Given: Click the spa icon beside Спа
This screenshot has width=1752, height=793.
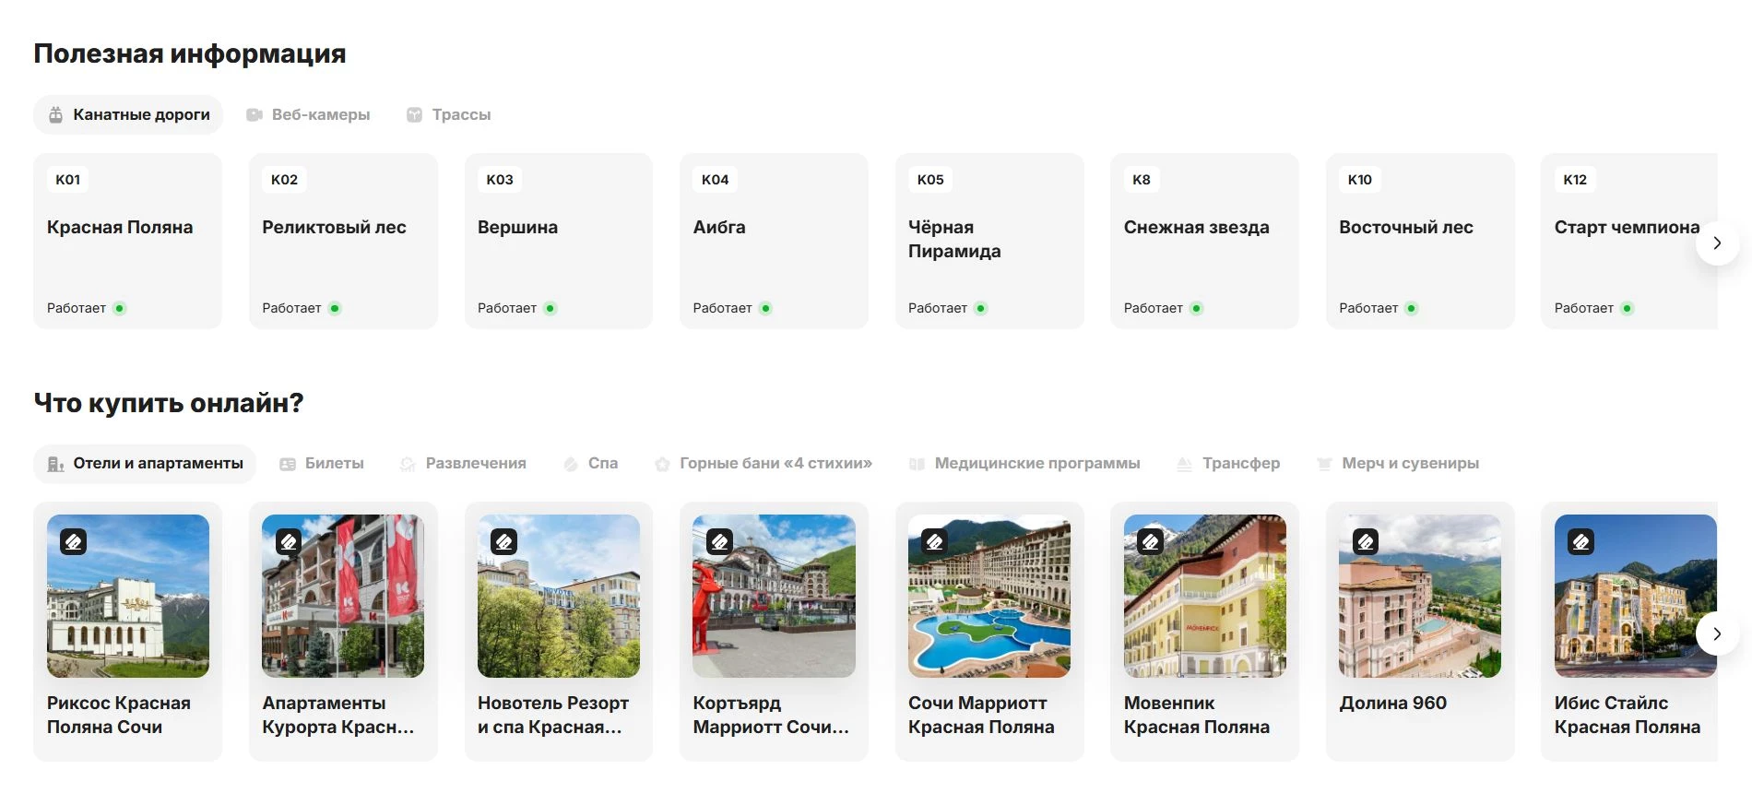Looking at the screenshot, I should pyautogui.click(x=571, y=464).
